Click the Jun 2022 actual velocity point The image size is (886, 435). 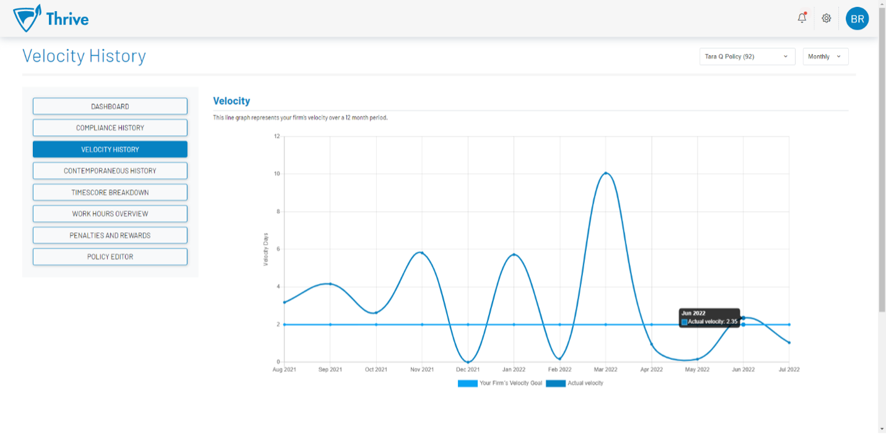pyautogui.click(x=743, y=318)
